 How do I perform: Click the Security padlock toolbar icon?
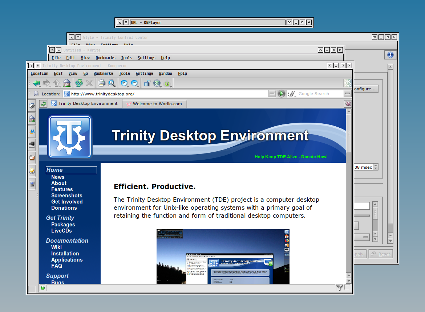[147, 83]
